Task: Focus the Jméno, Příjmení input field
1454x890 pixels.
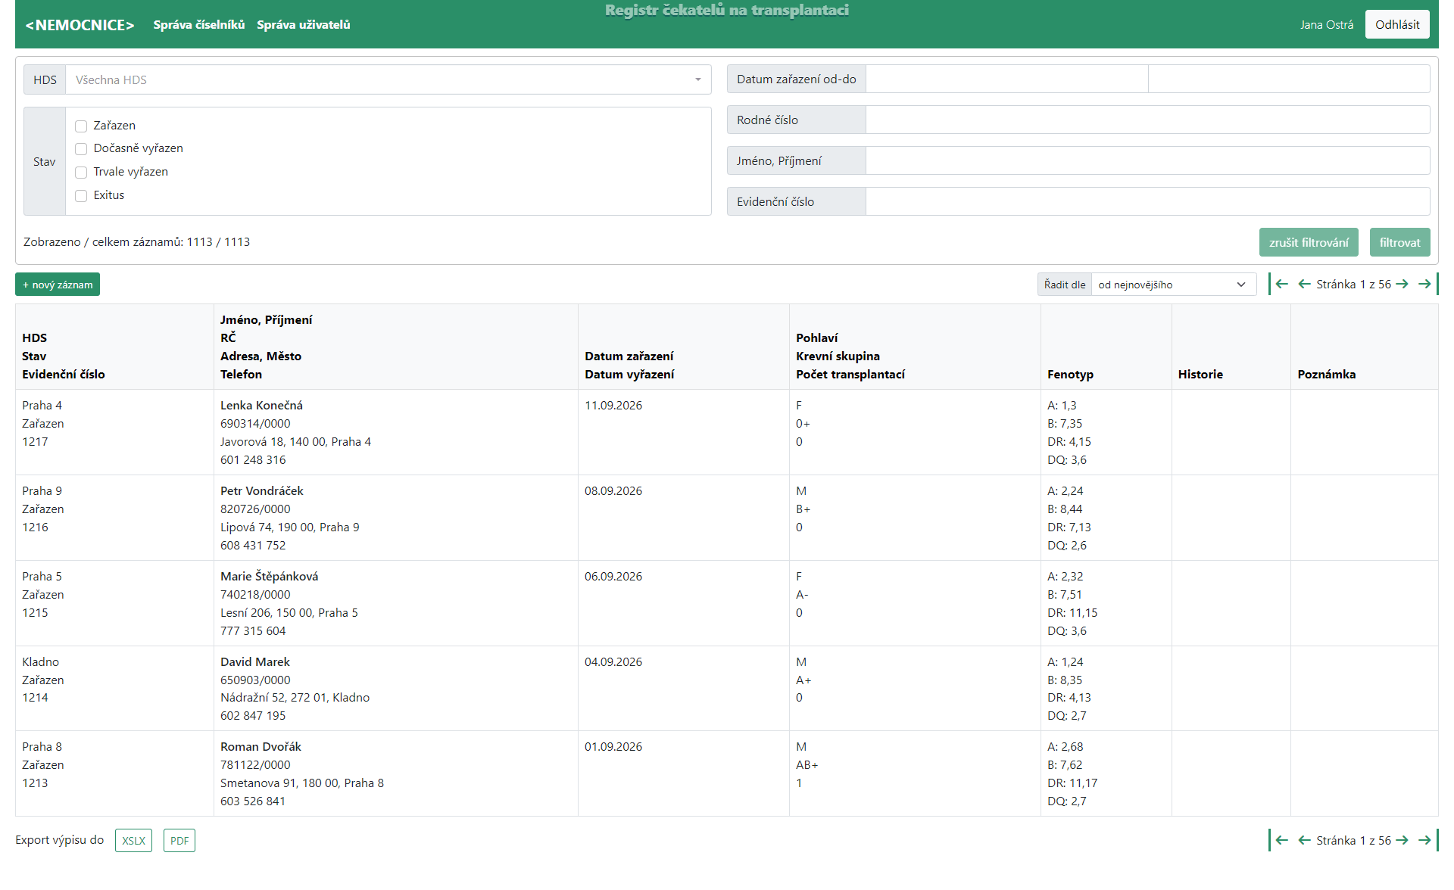Action: coord(1147,160)
